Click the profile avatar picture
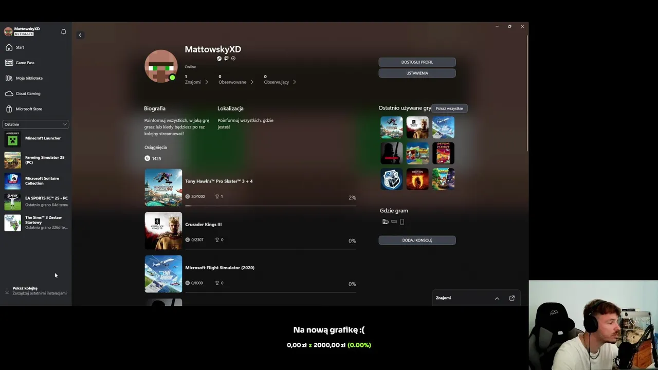This screenshot has height=370, width=658. tap(161, 66)
